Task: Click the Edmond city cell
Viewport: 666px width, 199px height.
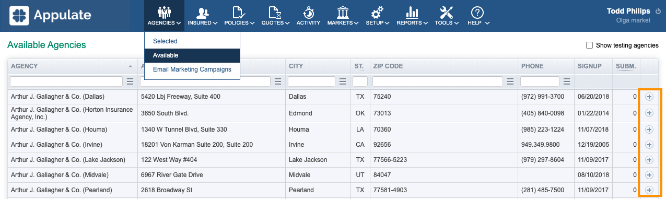Action: tap(300, 113)
